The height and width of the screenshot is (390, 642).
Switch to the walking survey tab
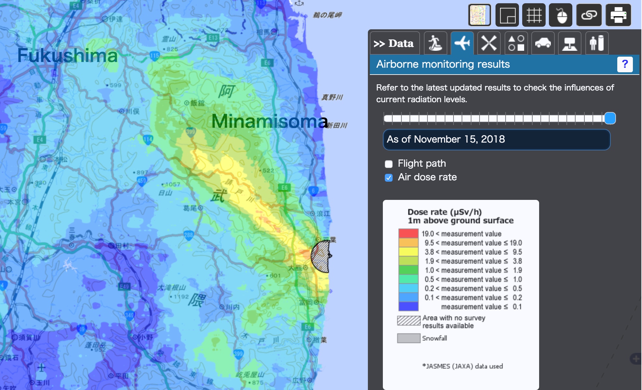coord(435,43)
